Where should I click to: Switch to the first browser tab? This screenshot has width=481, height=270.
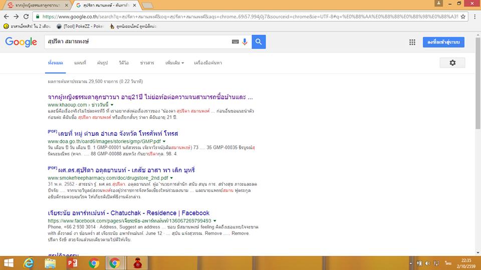[37, 5]
